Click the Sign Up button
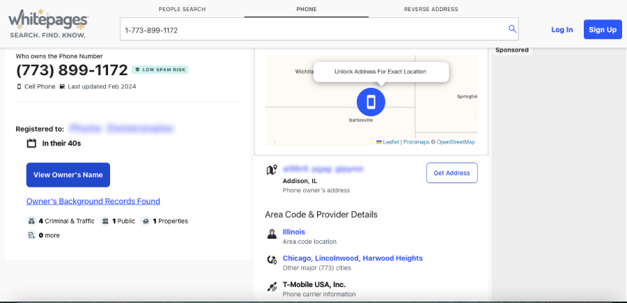The width and height of the screenshot is (627, 303). point(603,29)
